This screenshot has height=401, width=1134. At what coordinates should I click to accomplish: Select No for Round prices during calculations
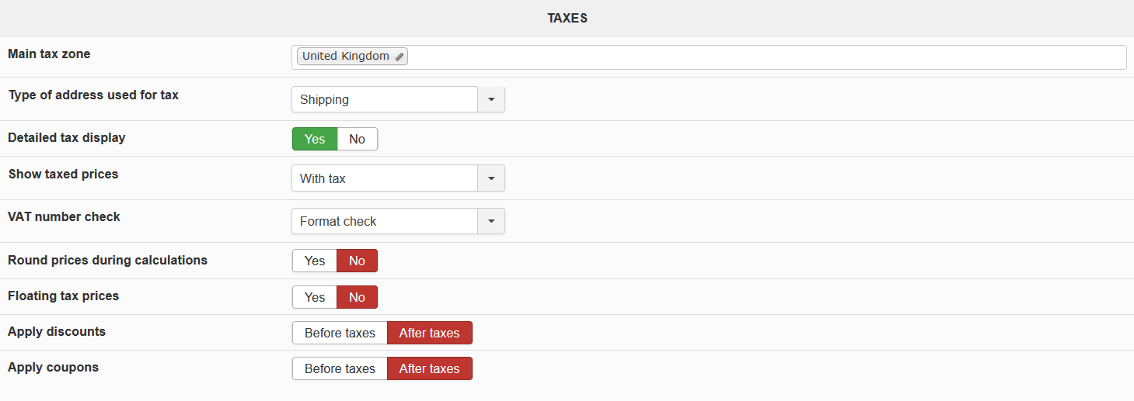point(357,261)
